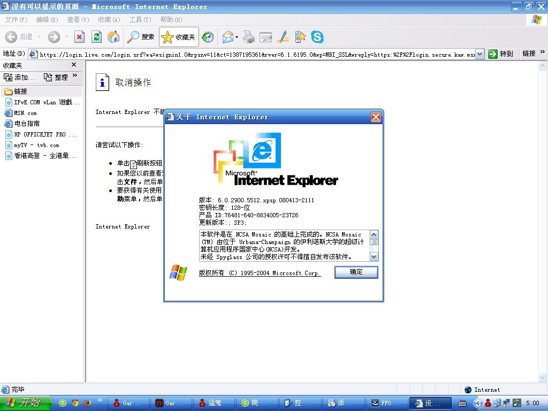548x411 pixels.
Task: Launch Firefox from quick launch bar
Action: (87, 403)
